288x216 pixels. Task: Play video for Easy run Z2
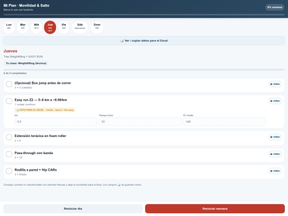[x=275, y=101]
